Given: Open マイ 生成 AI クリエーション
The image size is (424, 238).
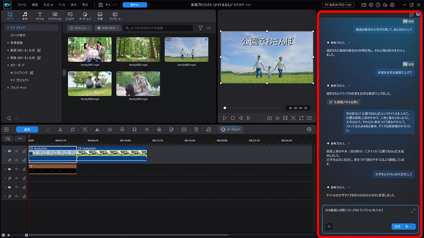Looking at the screenshot, I should click(x=338, y=5).
